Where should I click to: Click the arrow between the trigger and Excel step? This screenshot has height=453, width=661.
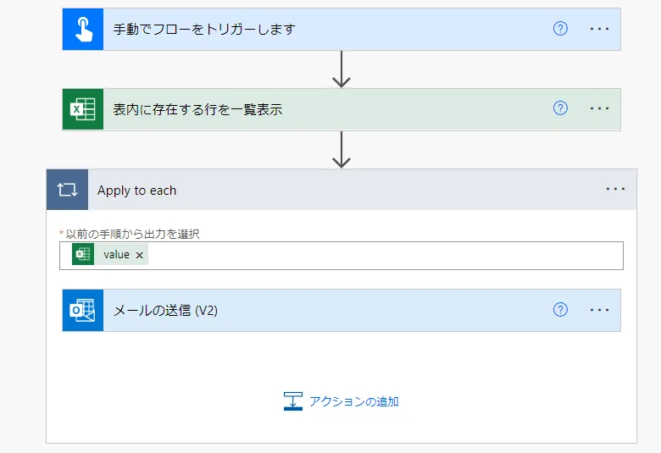[342, 69]
